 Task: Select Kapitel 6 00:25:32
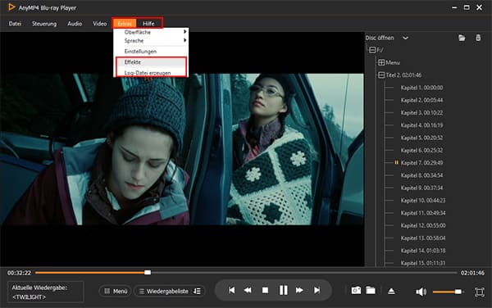(x=421, y=151)
